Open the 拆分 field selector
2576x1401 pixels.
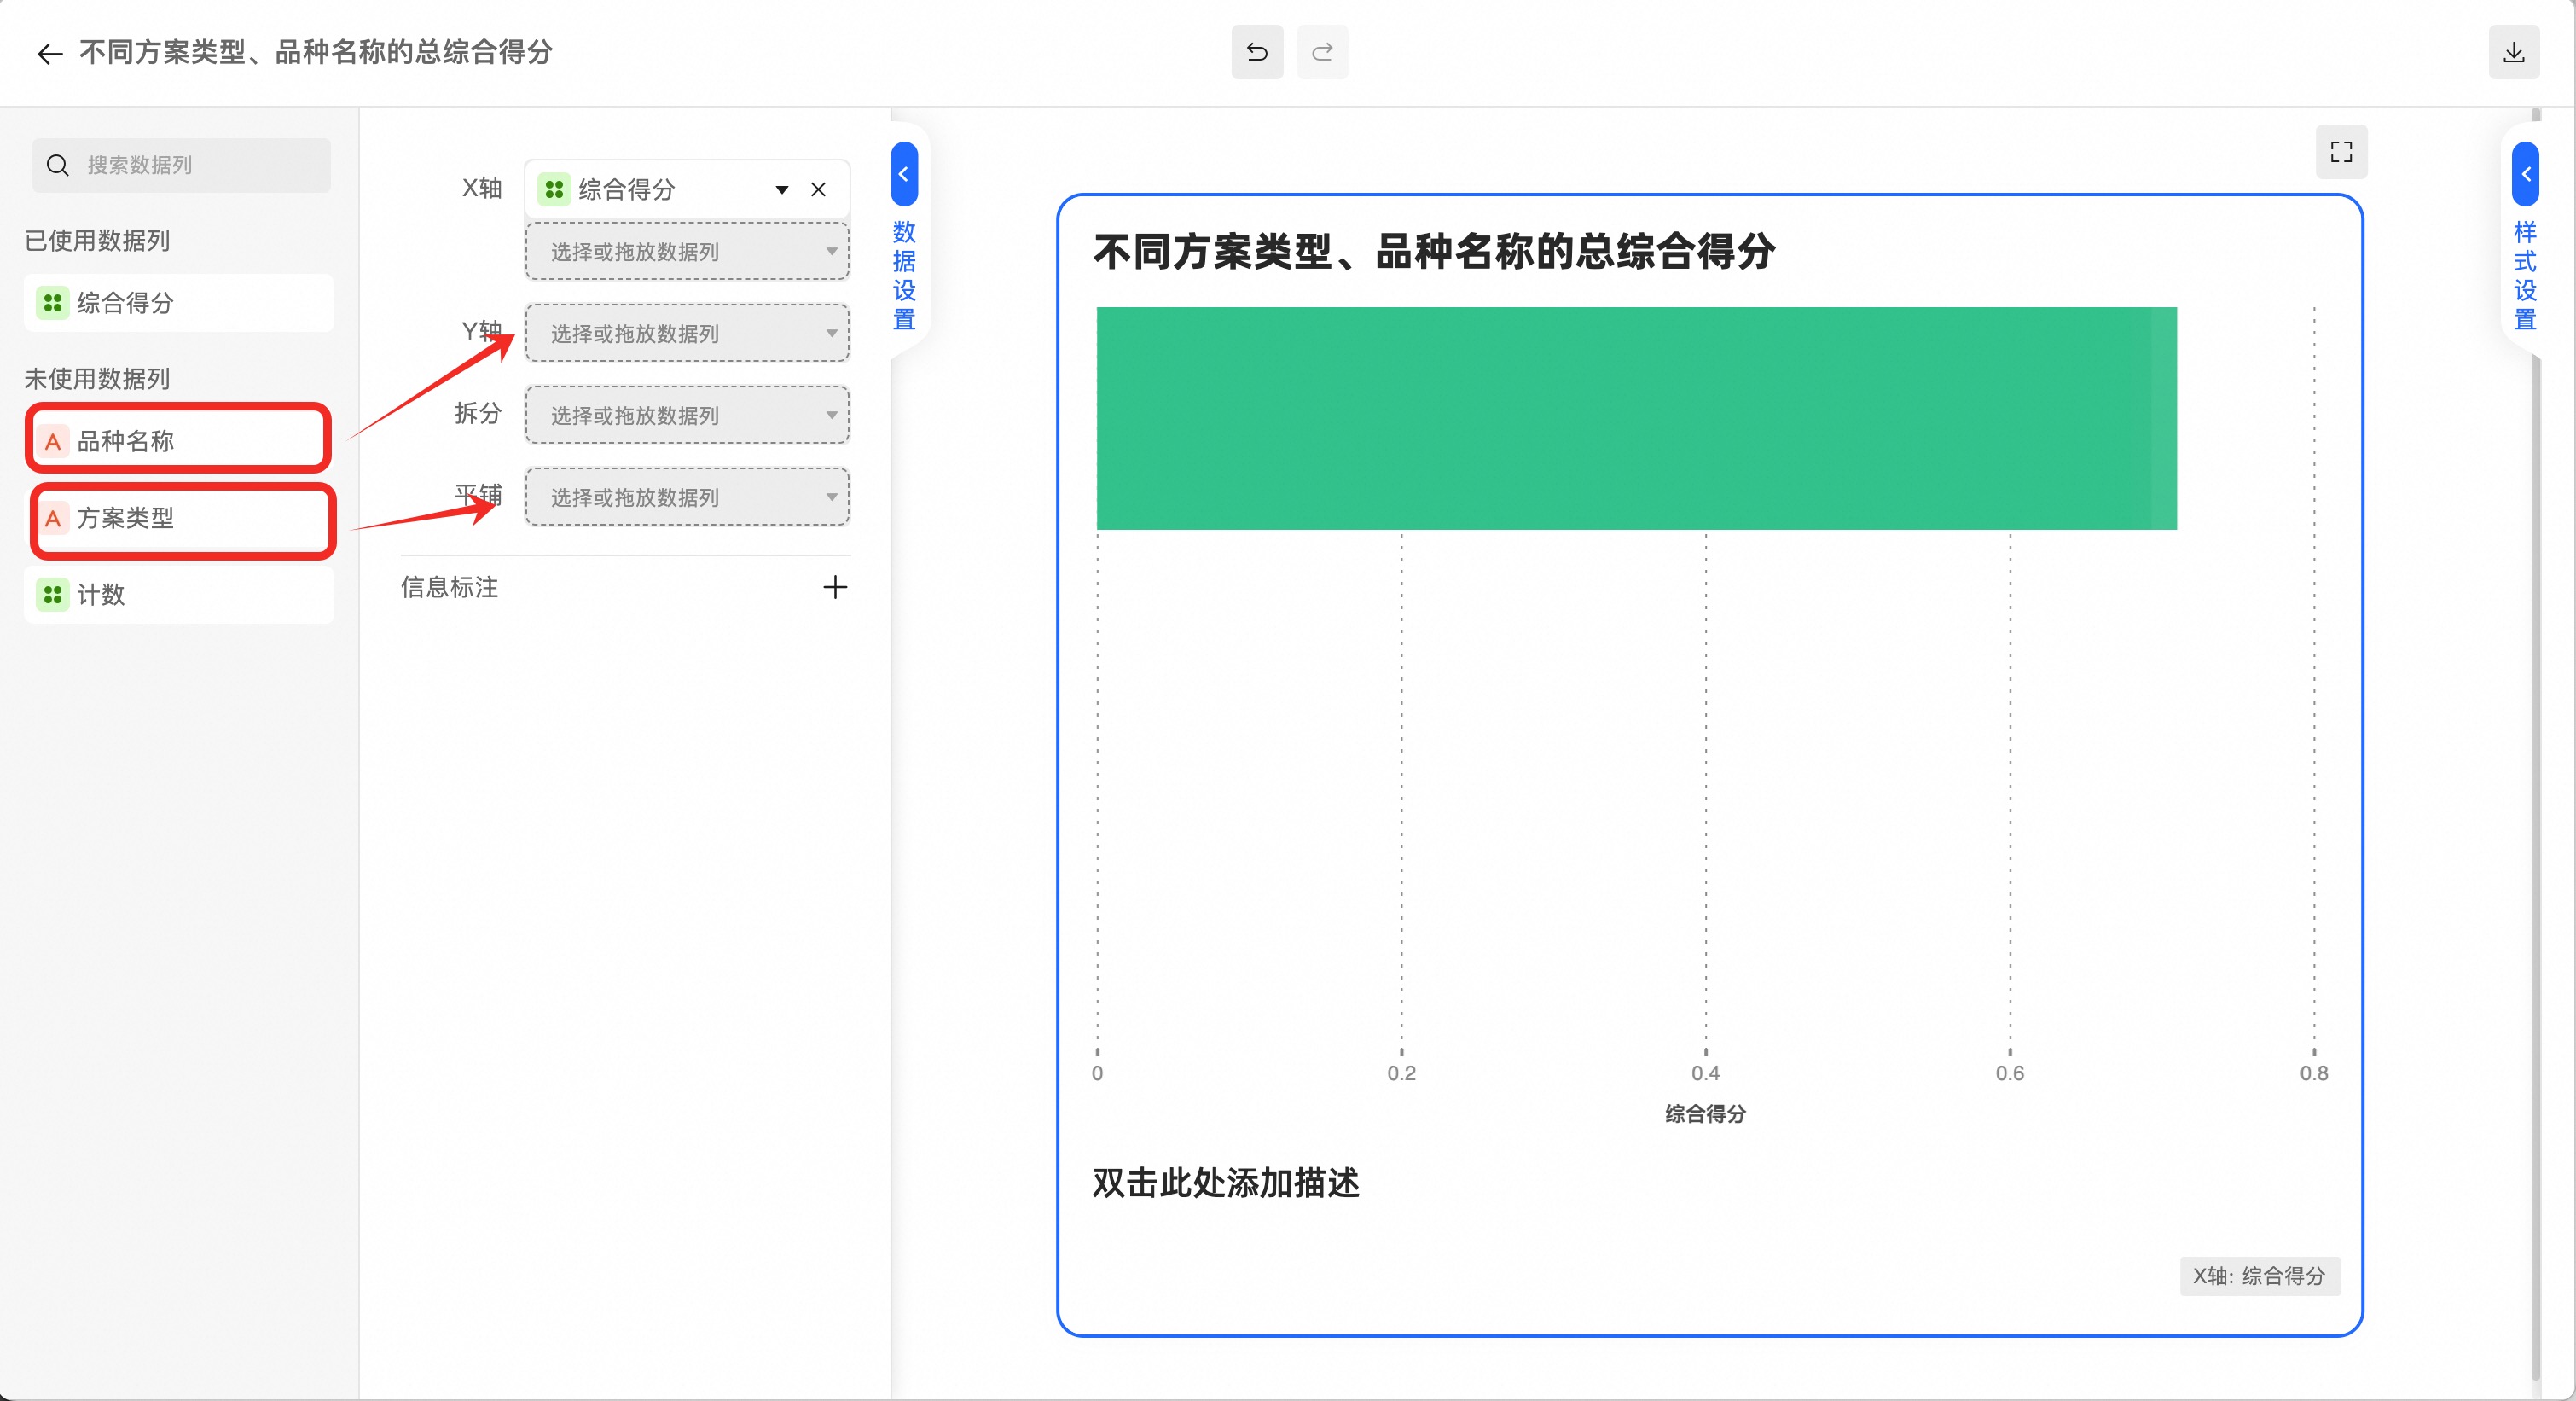point(687,416)
